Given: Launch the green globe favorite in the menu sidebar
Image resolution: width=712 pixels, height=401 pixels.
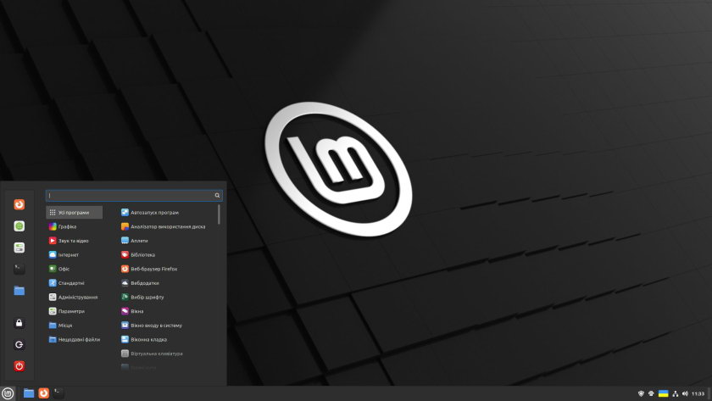Looking at the screenshot, I should (x=19, y=226).
